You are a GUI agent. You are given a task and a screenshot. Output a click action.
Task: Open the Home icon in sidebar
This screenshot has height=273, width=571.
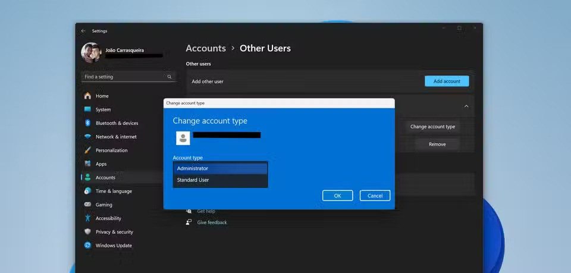click(x=87, y=96)
